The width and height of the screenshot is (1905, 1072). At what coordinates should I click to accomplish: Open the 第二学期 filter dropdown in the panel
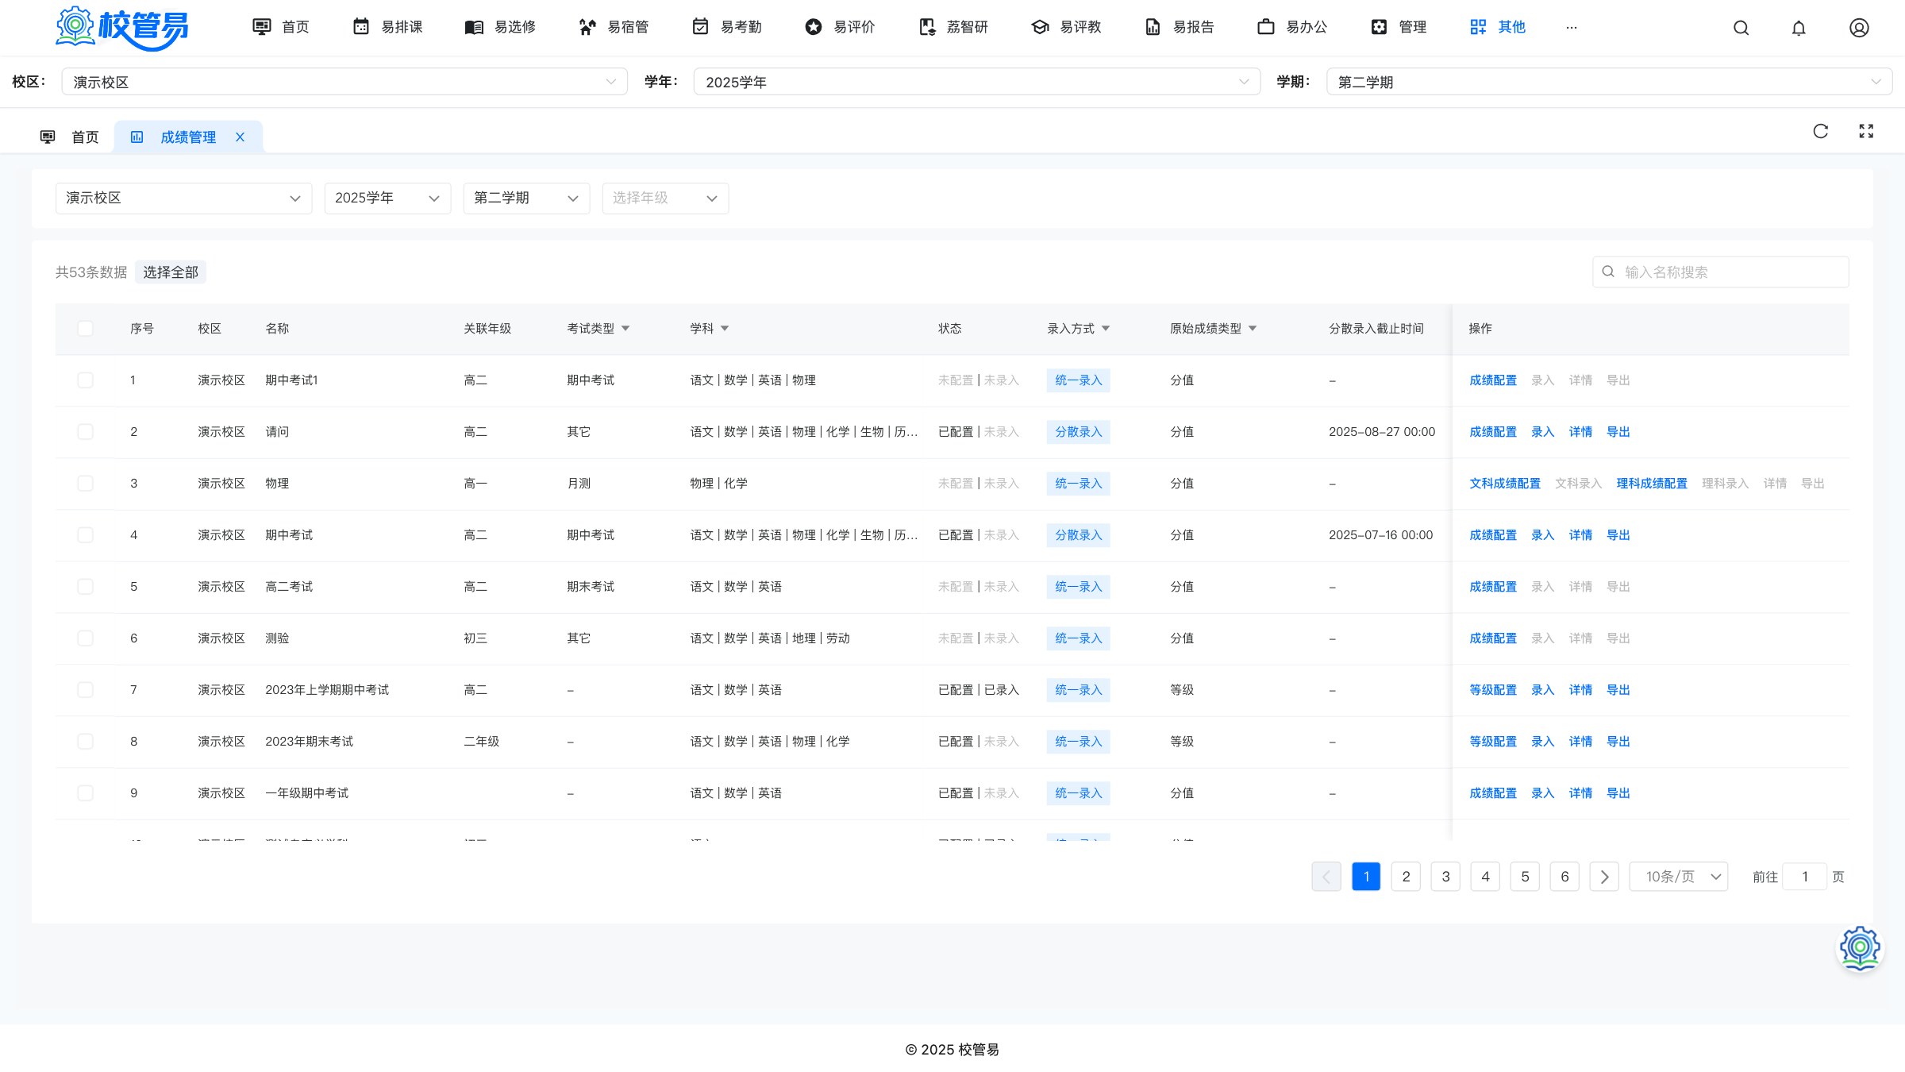coord(526,198)
